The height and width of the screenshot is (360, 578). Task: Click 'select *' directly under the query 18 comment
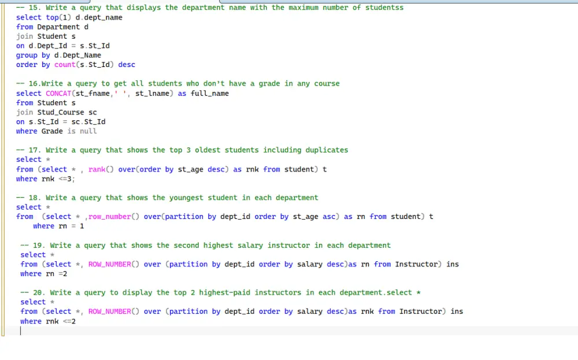pyautogui.click(x=33, y=207)
